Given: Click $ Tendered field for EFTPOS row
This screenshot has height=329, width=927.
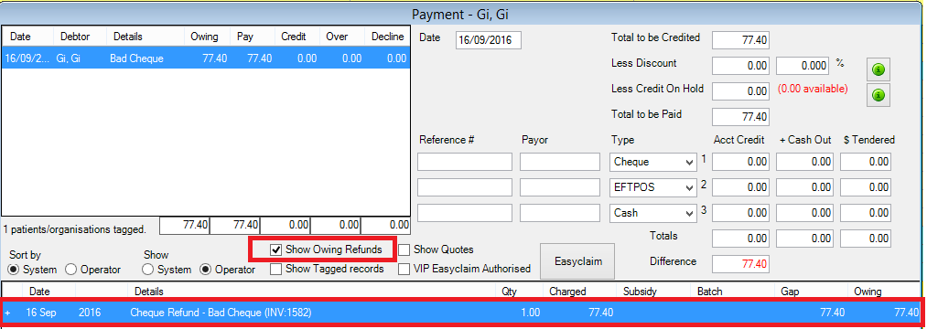Looking at the screenshot, I should 866,187.
